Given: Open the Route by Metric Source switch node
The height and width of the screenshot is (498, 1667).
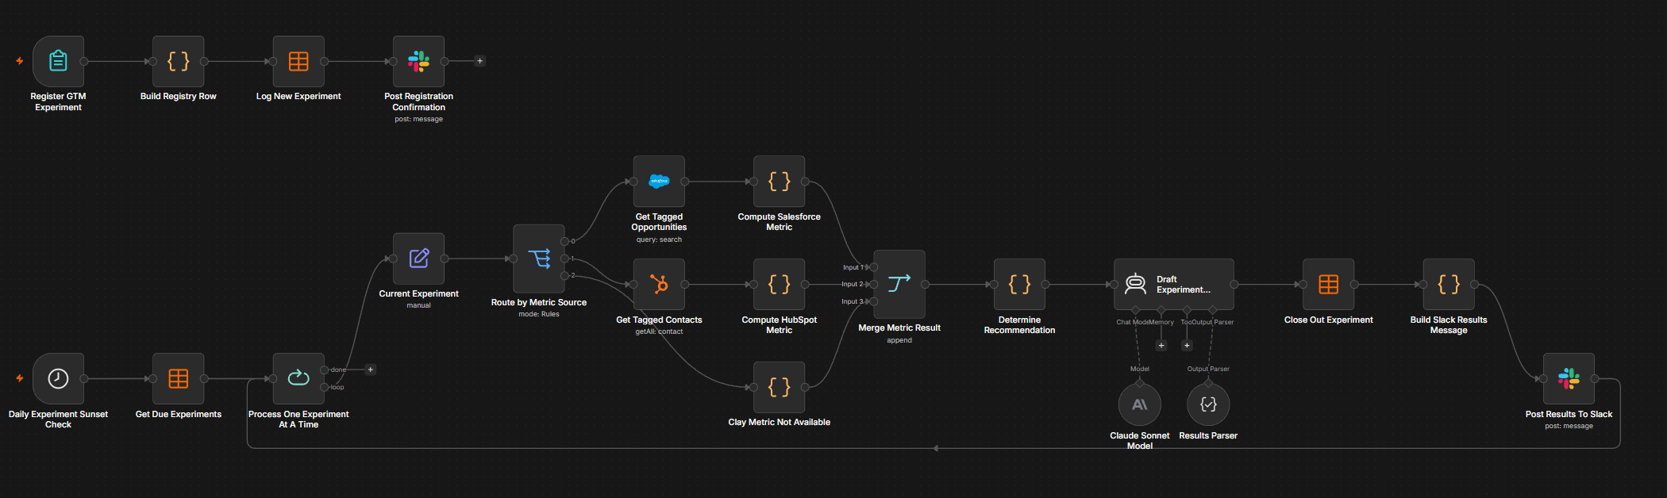Looking at the screenshot, I should [x=539, y=259].
